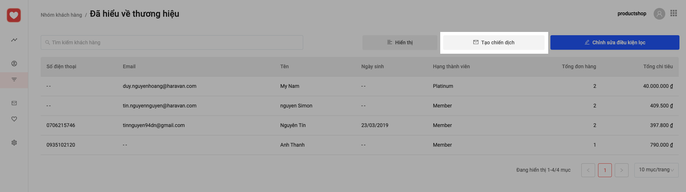Expand the 10 mục/trang page size dropdown
Viewport: 686px width, 192px height.
(x=656, y=170)
